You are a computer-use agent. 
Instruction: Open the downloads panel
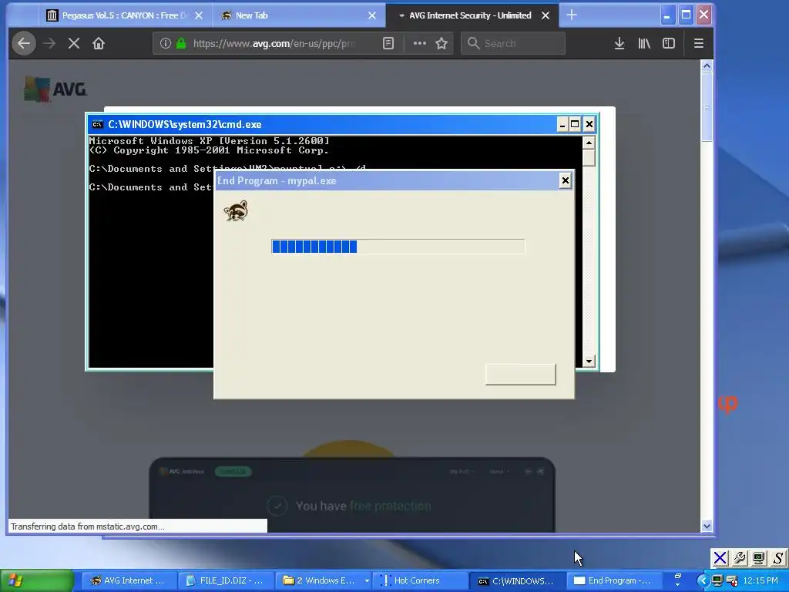point(619,43)
